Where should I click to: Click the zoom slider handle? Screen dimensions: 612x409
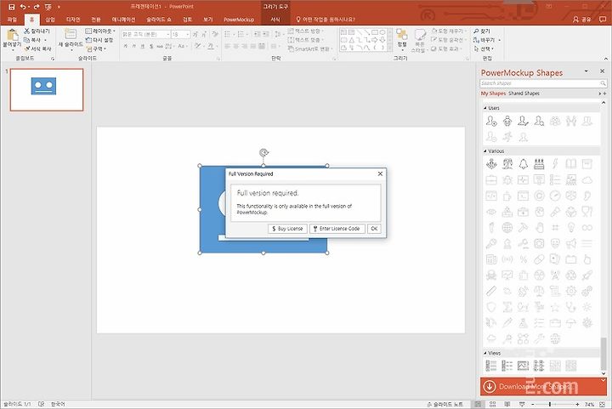tap(550, 404)
